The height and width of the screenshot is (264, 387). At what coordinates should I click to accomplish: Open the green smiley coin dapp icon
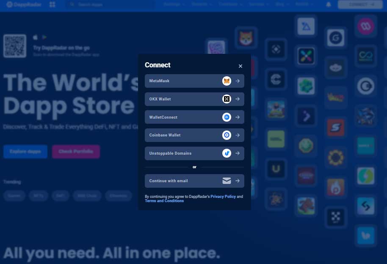tap(306, 146)
